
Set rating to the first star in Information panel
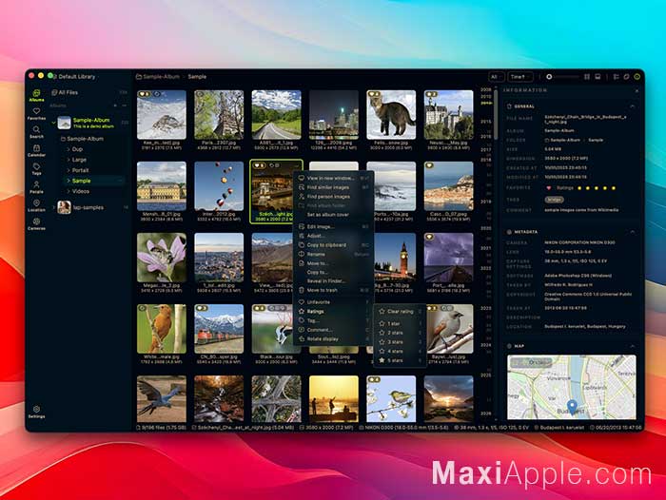(579, 187)
